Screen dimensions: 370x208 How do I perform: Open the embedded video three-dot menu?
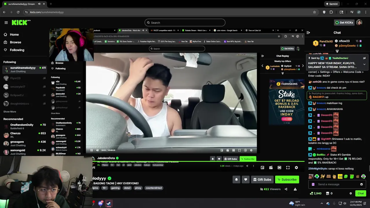[253, 166]
